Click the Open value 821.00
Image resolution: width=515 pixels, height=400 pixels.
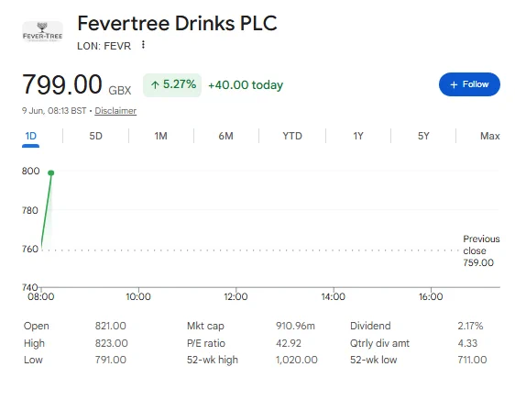(110, 326)
